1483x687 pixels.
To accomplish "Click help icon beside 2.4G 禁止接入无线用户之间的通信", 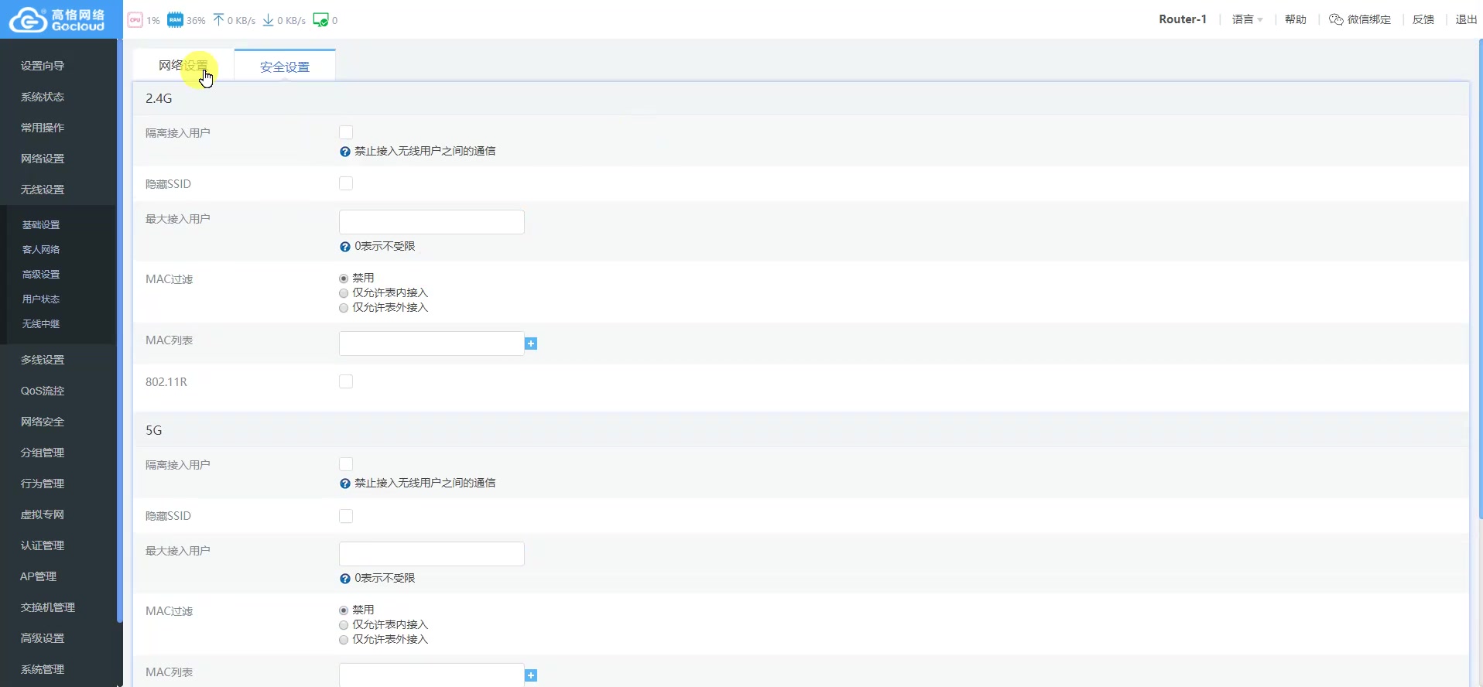I will 345,152.
